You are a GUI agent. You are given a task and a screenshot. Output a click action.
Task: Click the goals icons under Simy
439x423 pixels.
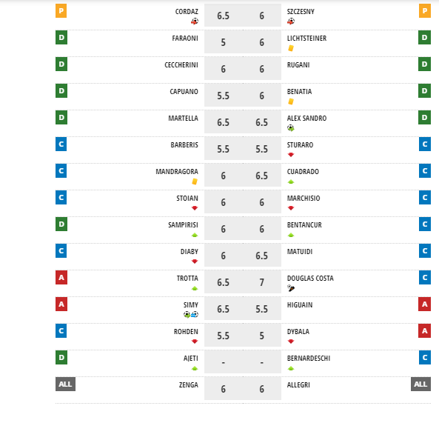(191, 315)
